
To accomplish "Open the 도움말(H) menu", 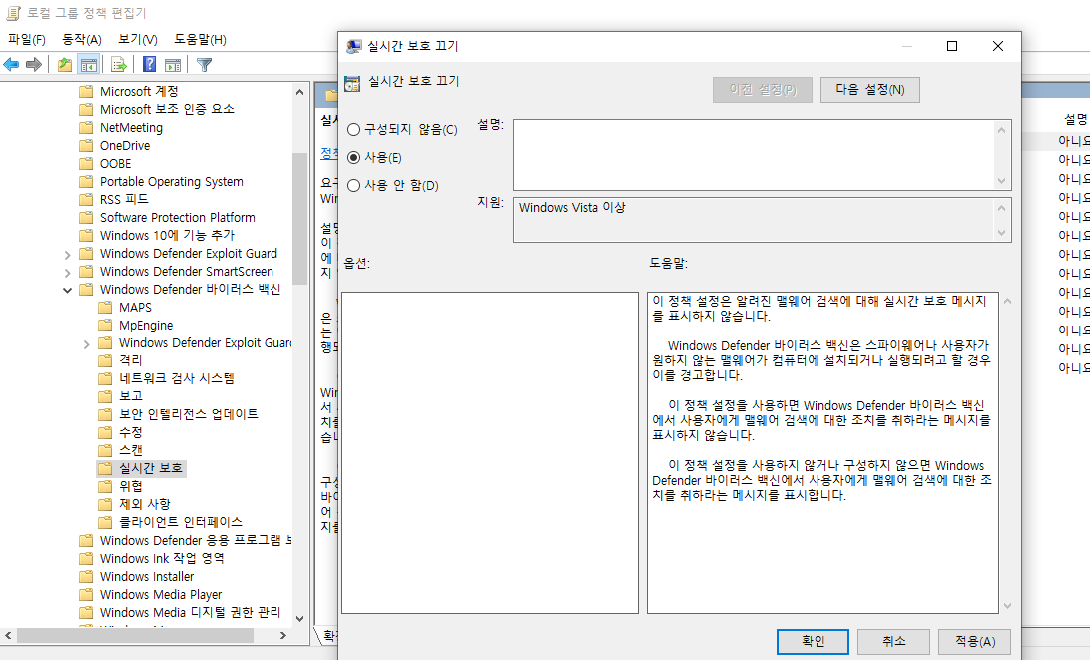I will click(200, 40).
